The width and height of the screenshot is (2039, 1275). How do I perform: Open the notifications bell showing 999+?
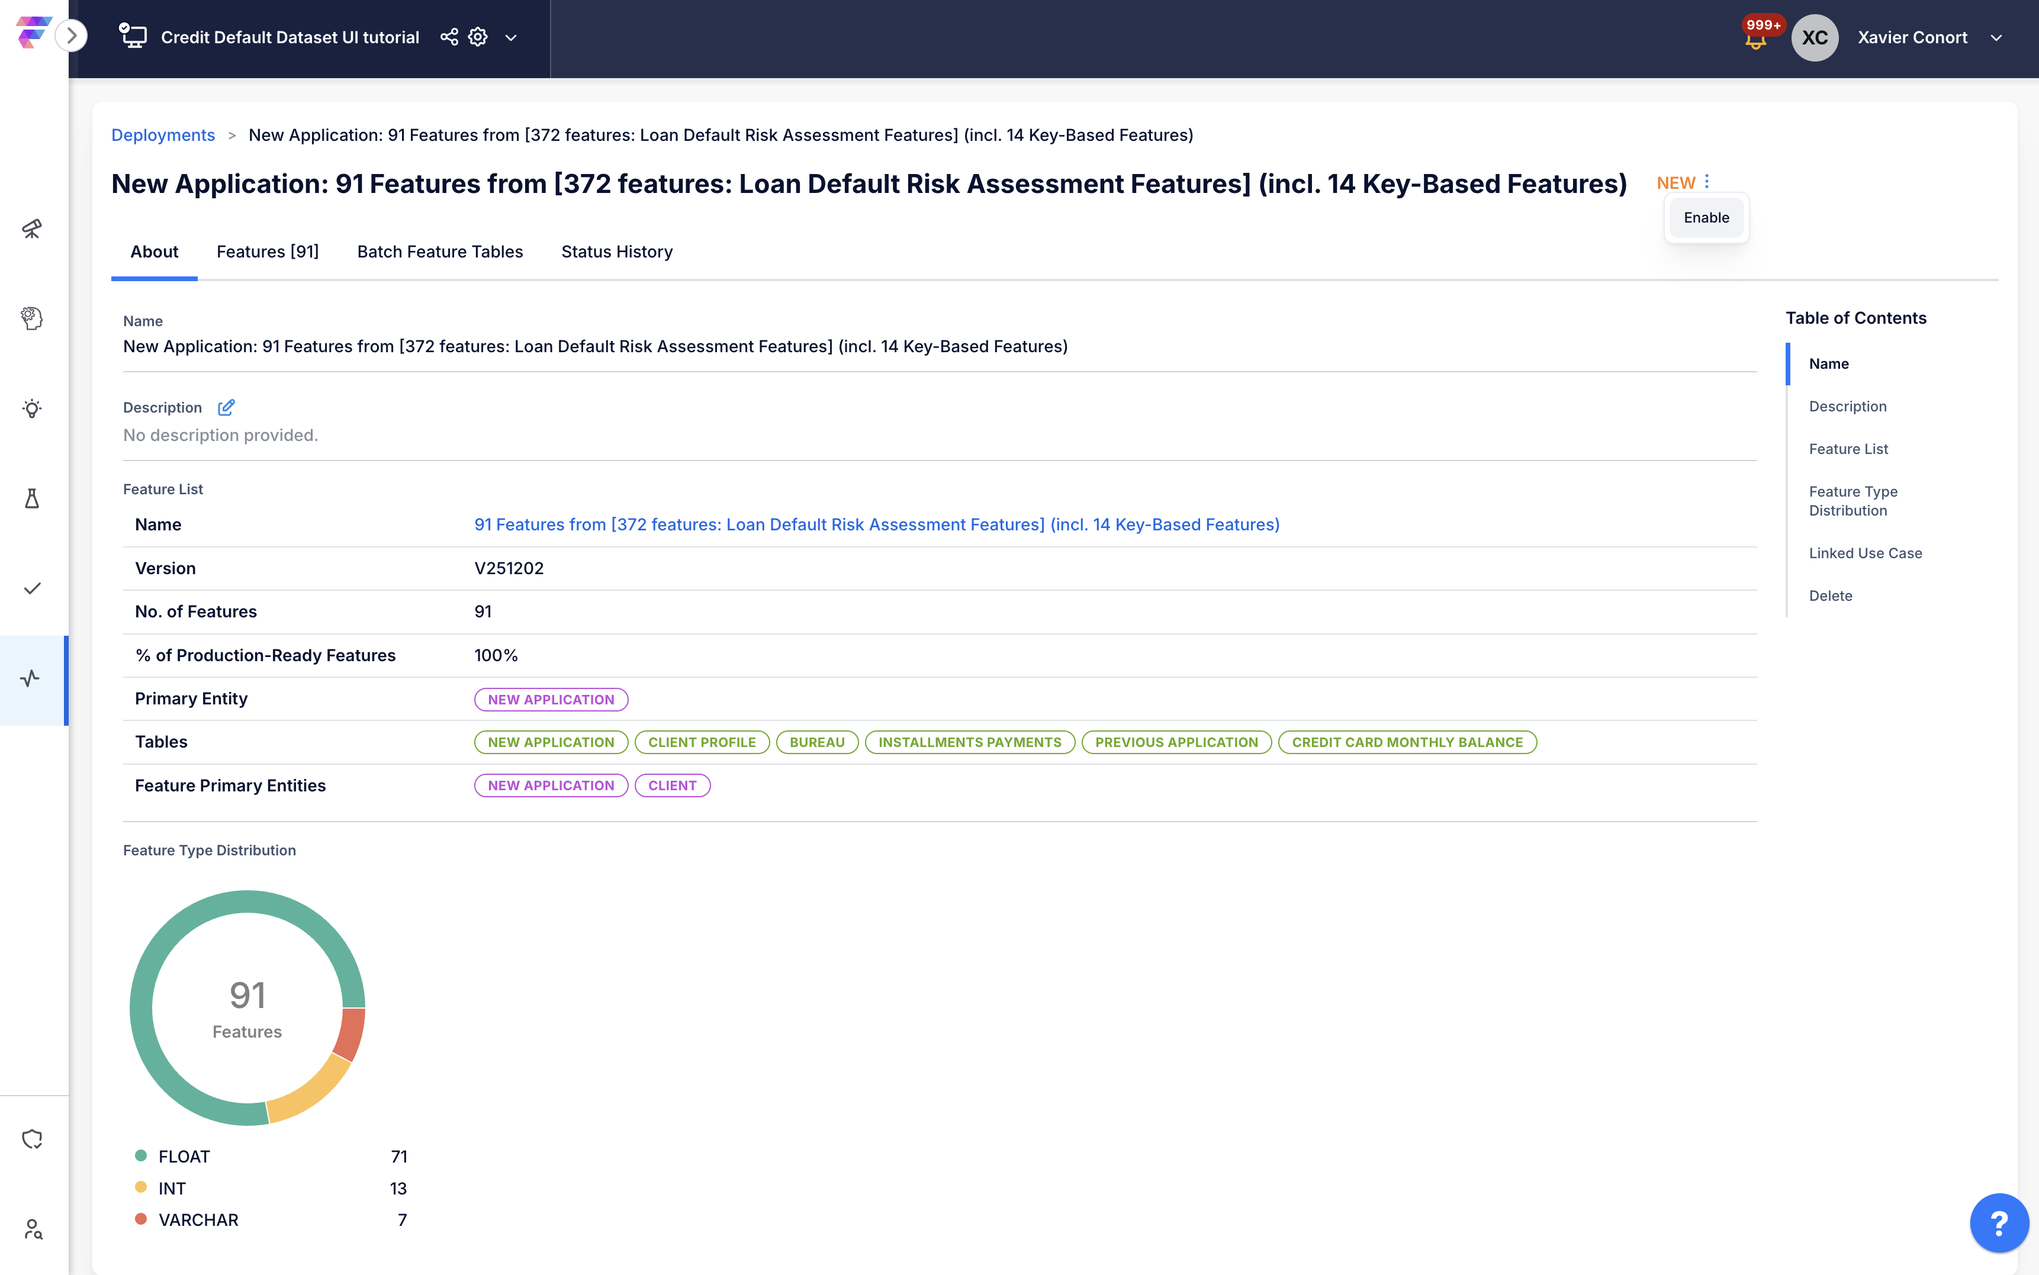point(1755,39)
